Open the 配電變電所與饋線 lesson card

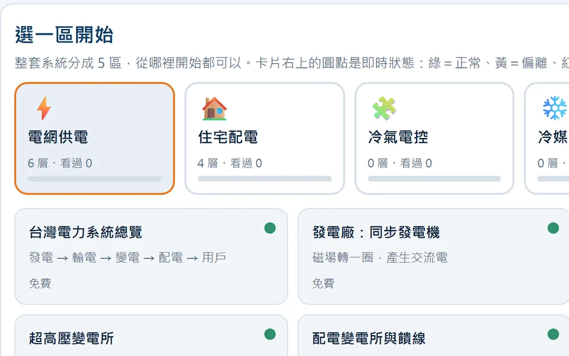point(433,336)
